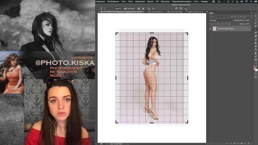Select the Magic Wand tool
This screenshot has height=145, width=258.
[x=256, y=26]
